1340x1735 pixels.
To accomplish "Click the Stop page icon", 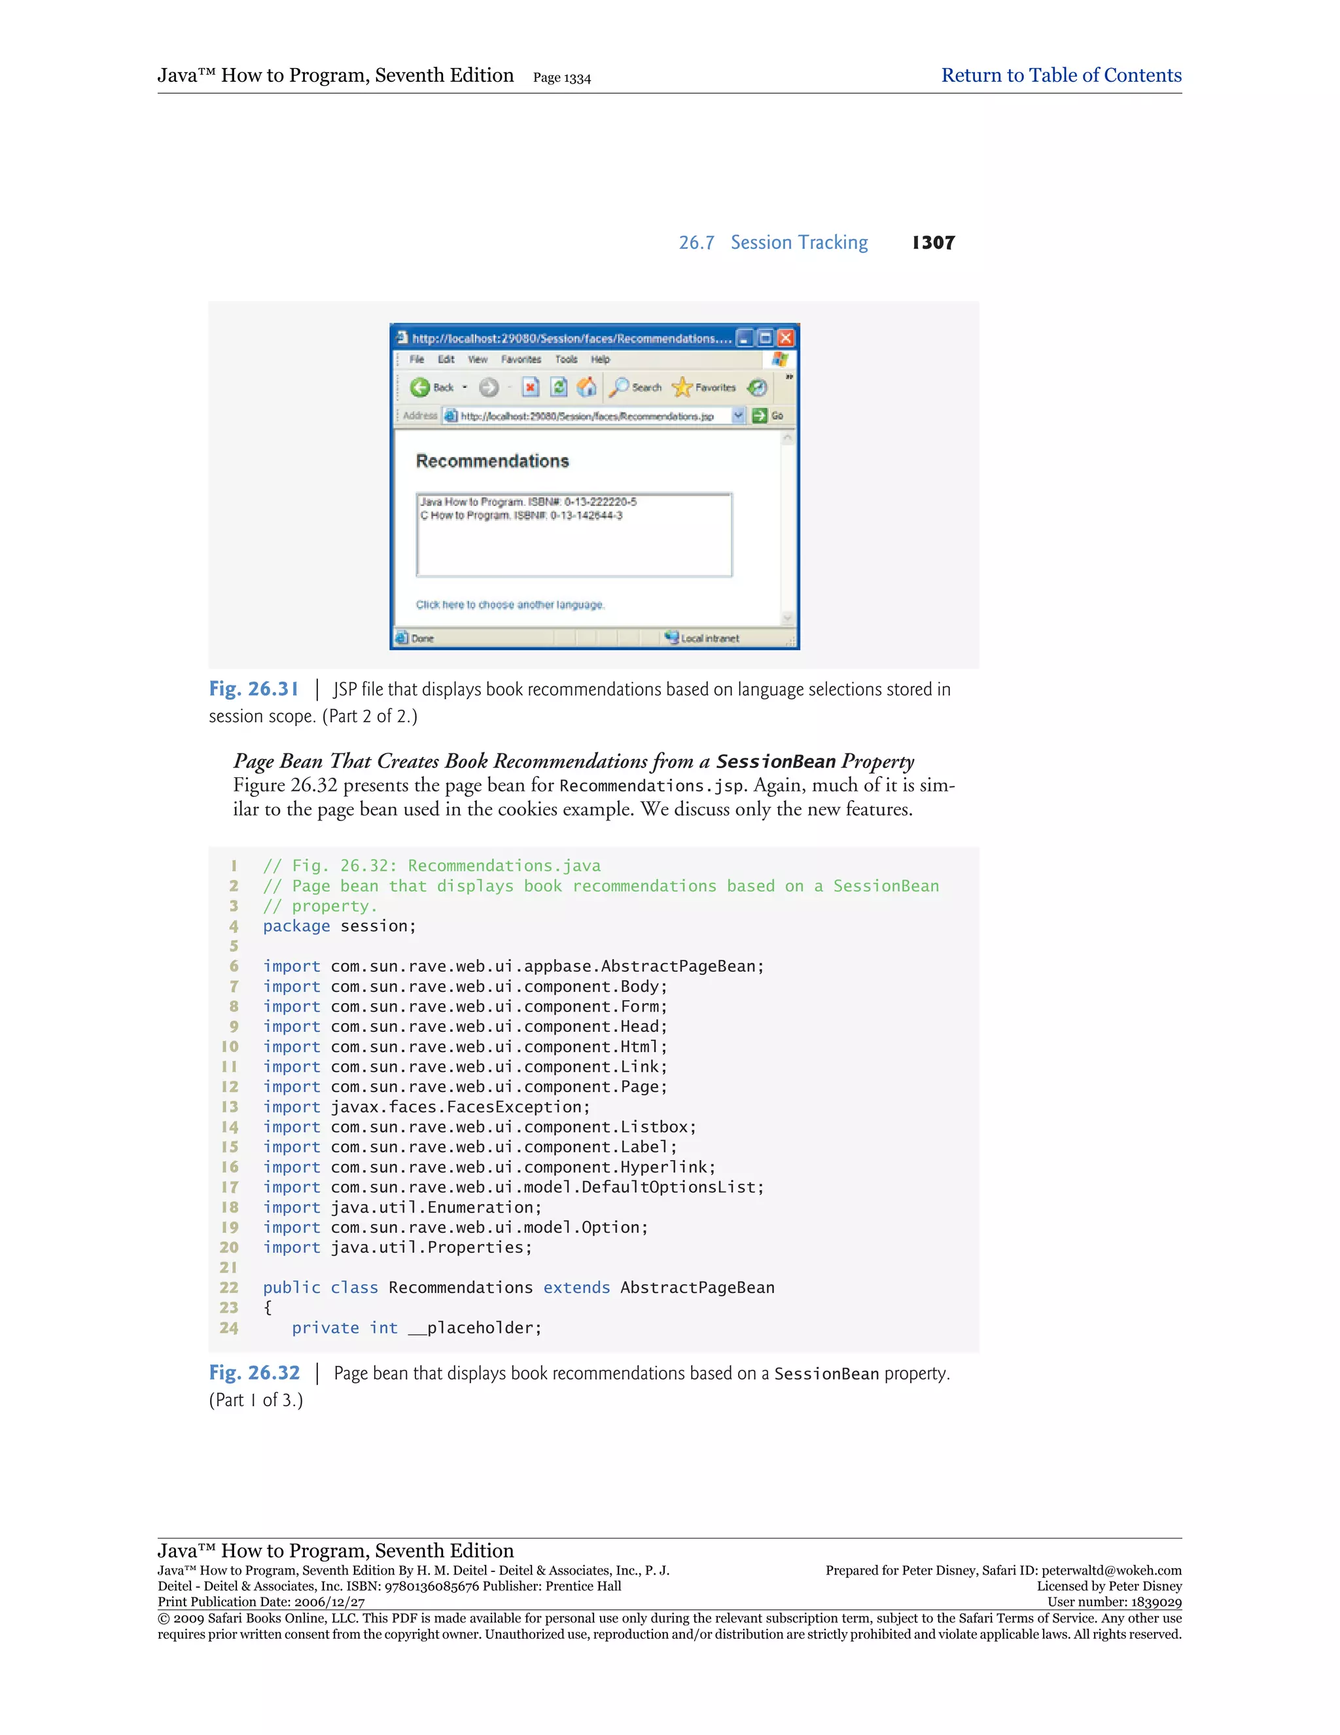I will [530, 388].
